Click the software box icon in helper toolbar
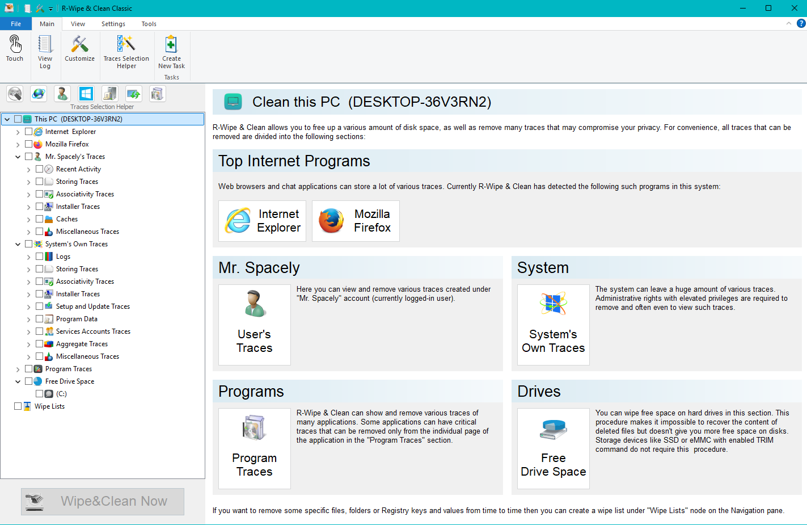This screenshot has width=807, height=525. tap(158, 94)
